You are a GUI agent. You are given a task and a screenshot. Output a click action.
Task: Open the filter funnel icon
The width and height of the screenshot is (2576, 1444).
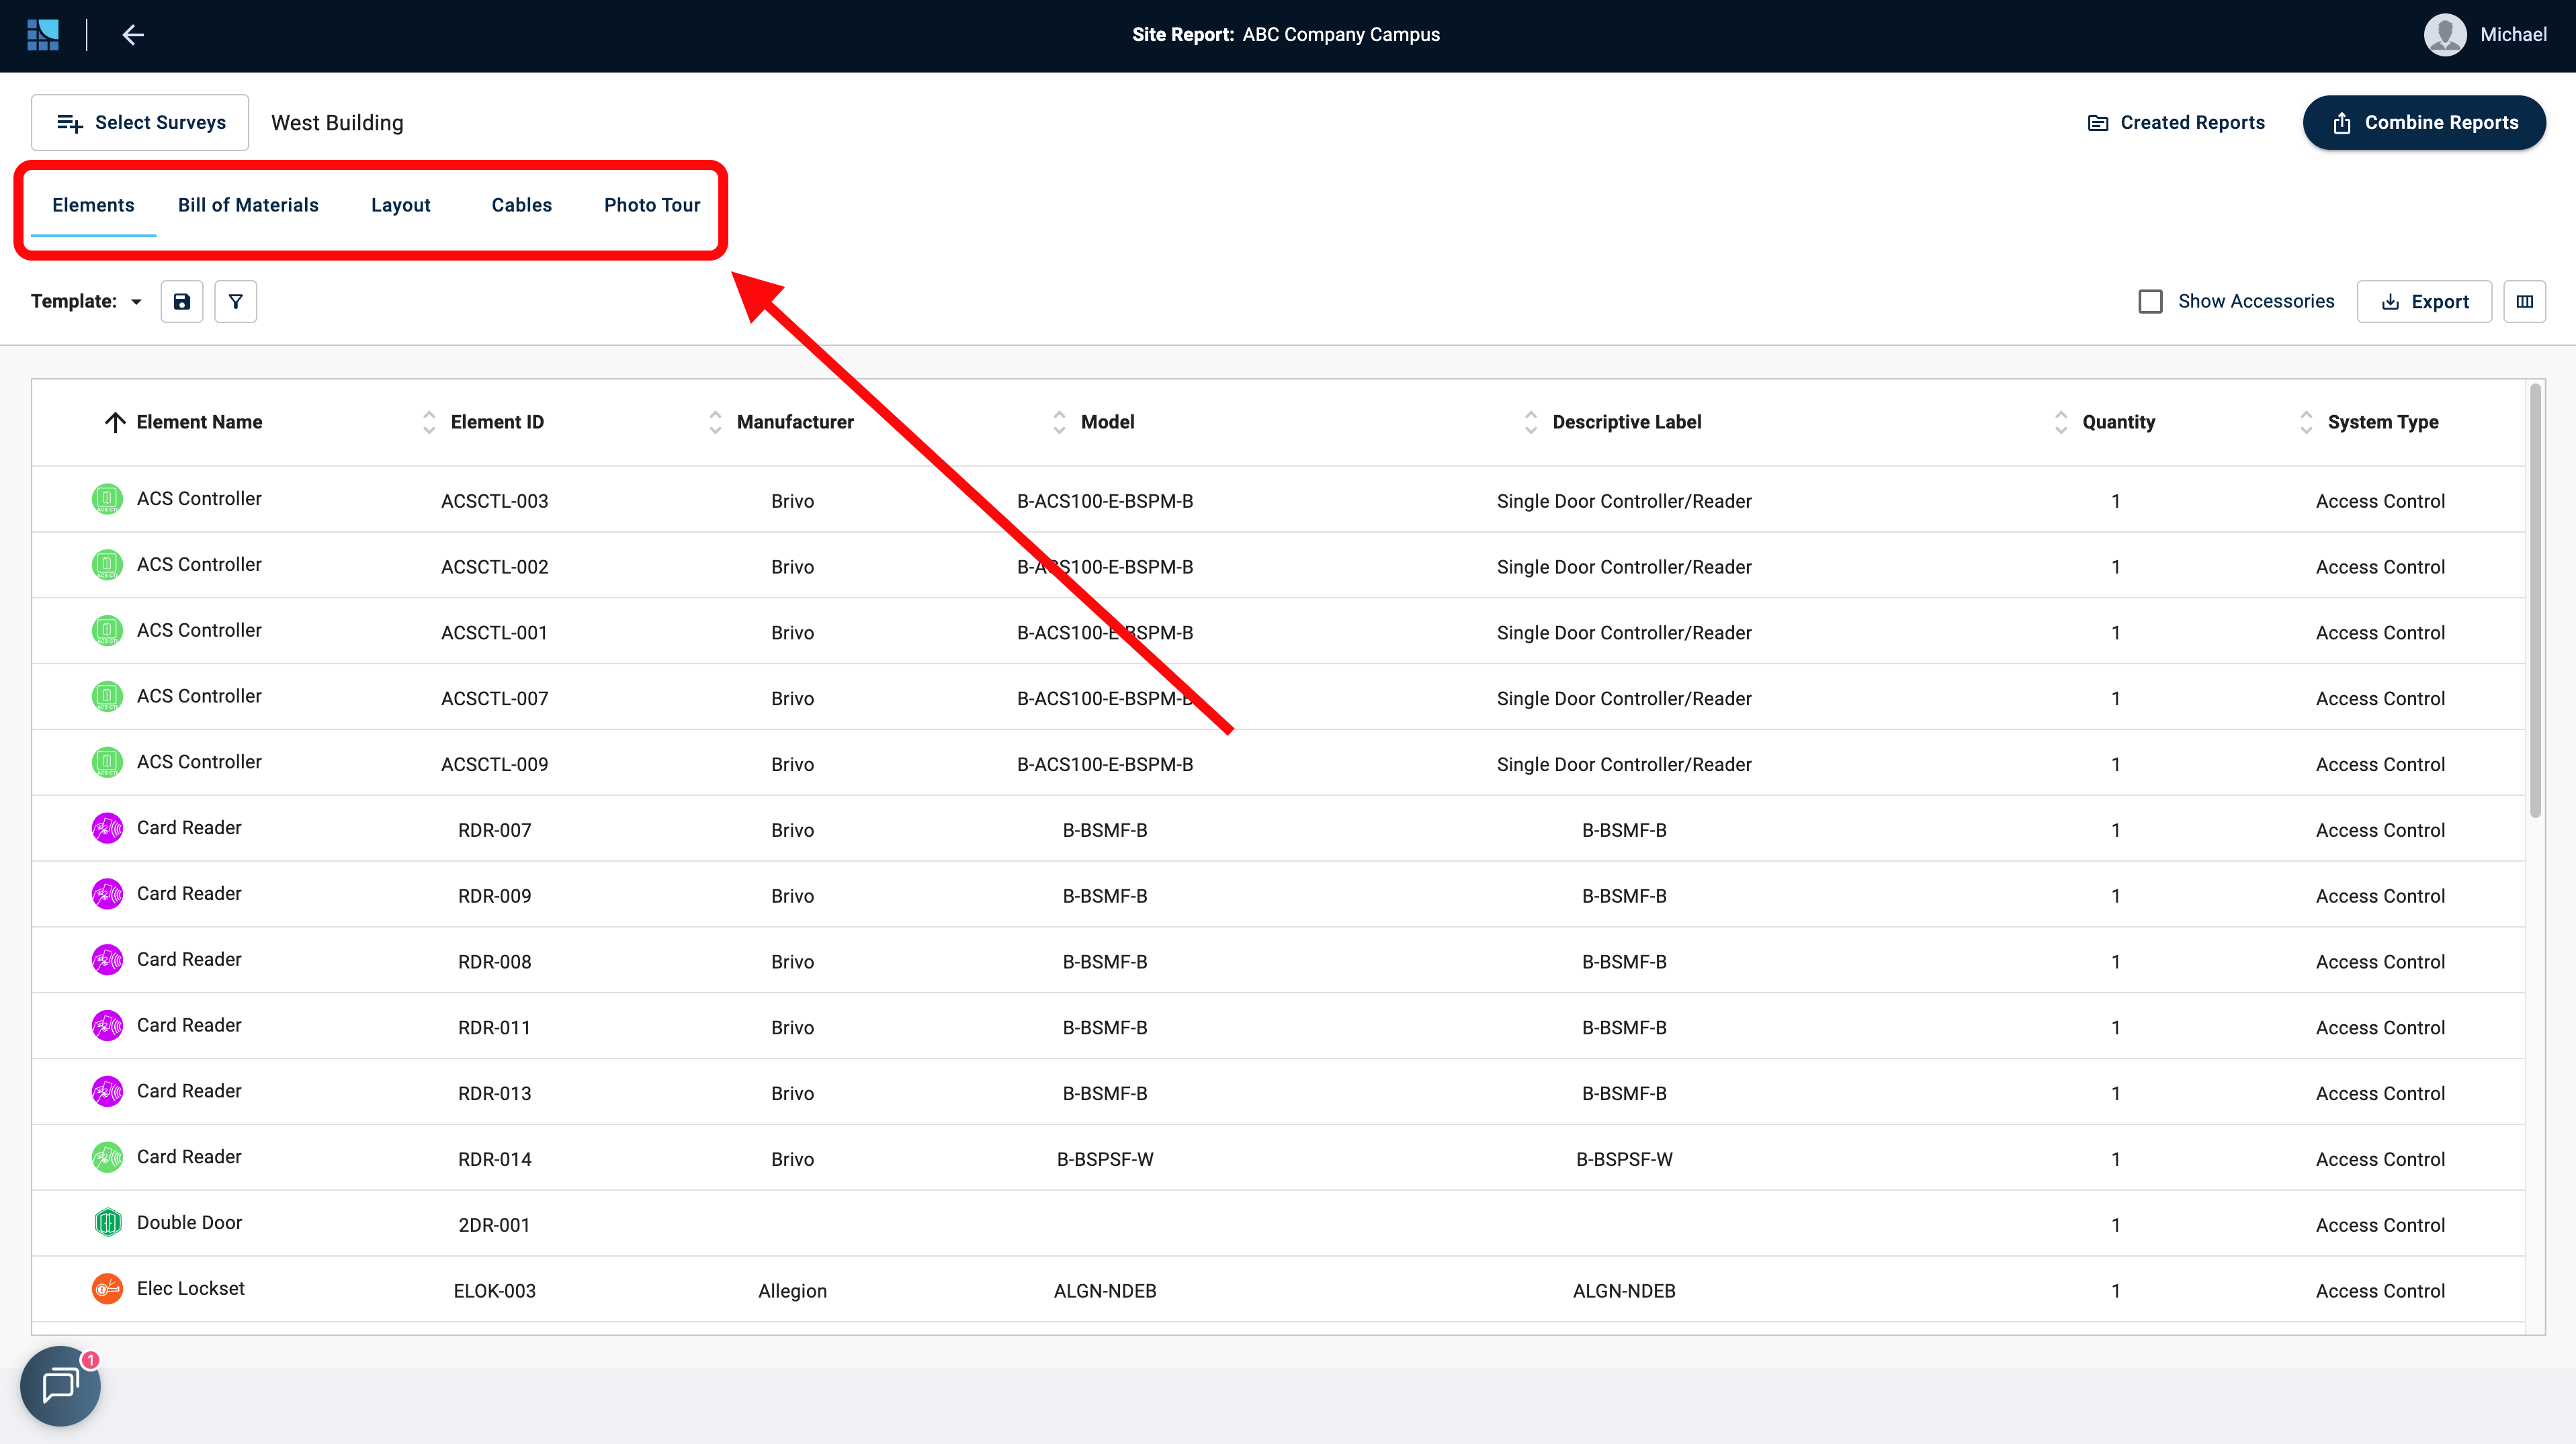236,302
